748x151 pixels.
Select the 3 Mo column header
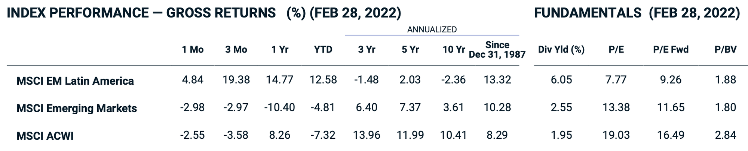click(236, 50)
